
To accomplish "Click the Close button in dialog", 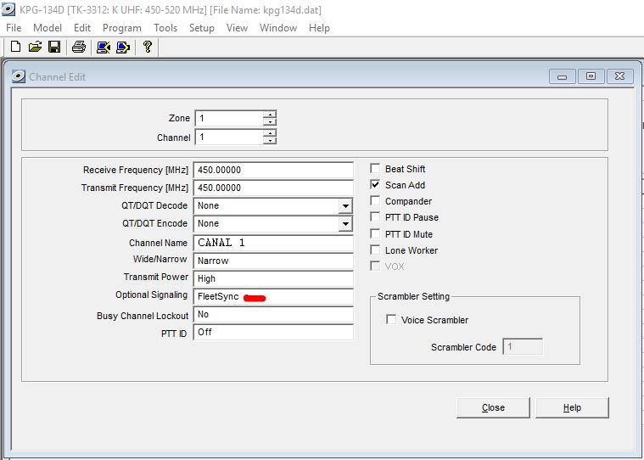I will [x=493, y=407].
